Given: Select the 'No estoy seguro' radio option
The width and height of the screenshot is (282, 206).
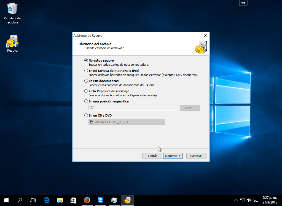Looking at the screenshot, I should [x=86, y=60].
